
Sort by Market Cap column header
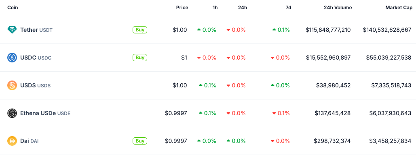click(399, 8)
